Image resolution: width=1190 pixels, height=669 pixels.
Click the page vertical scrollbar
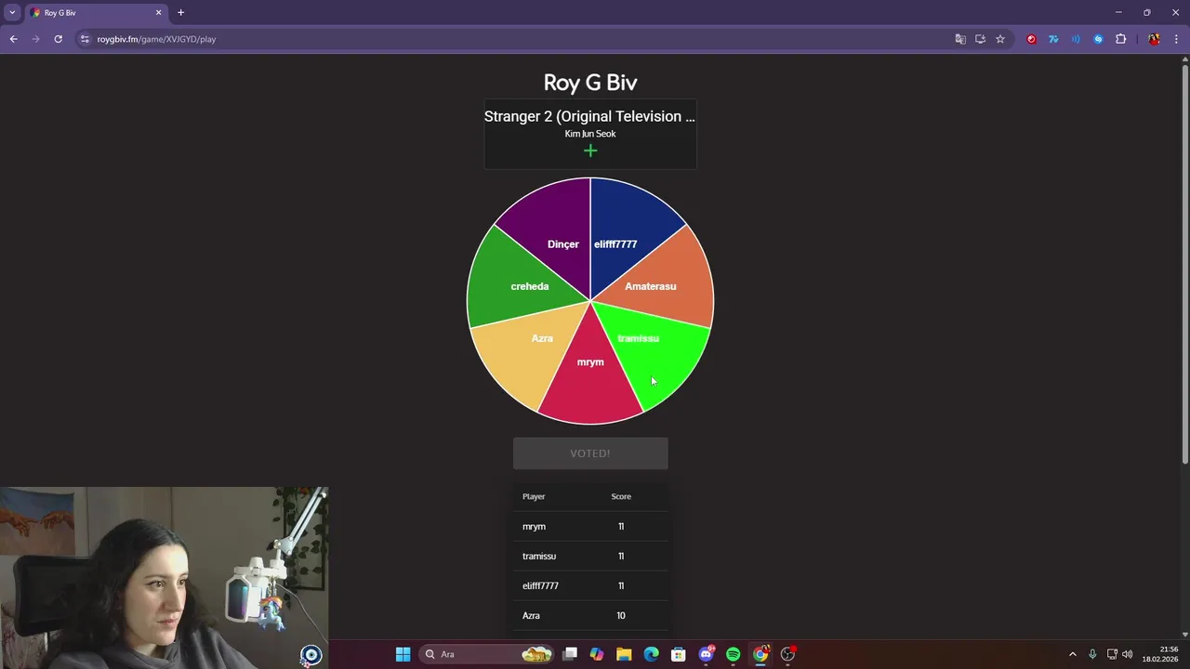(1184, 265)
